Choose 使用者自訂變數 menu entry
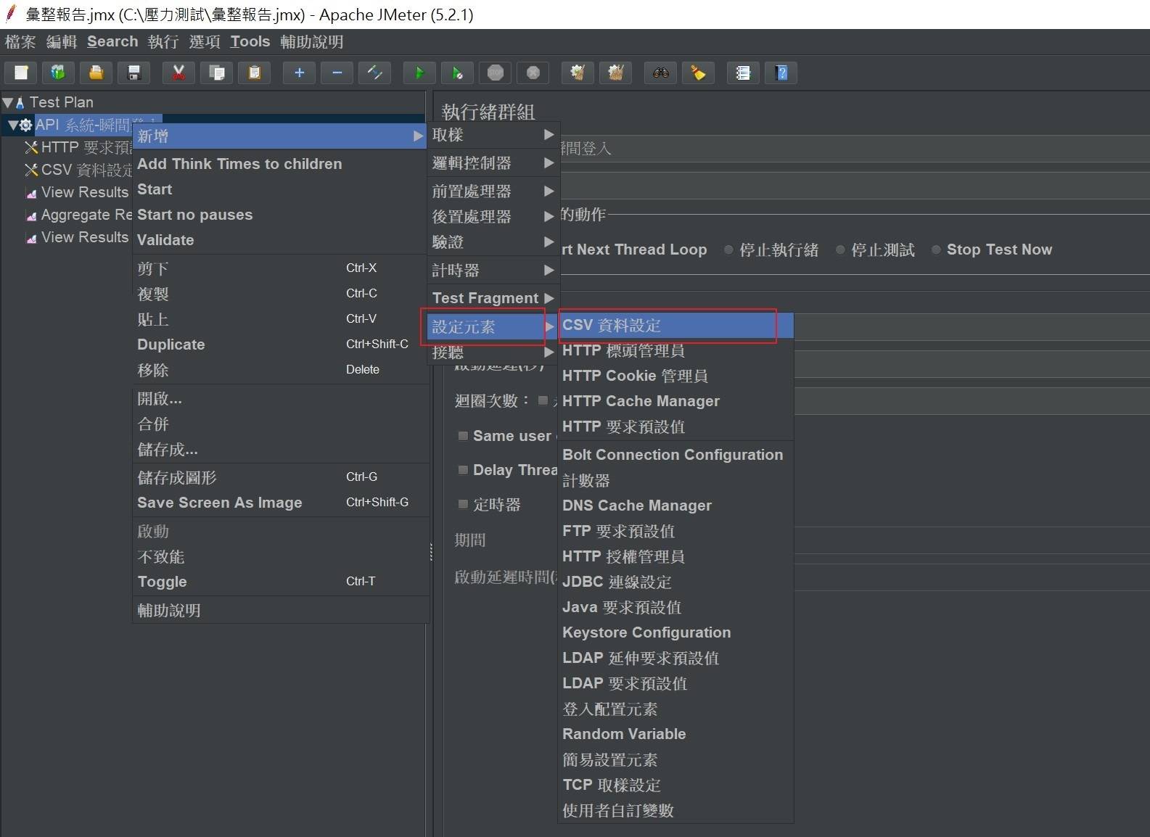 click(675, 810)
